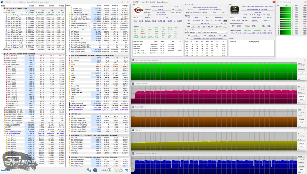Close sensors with the blue X icon
Viewport: 307px width, 174px height.
click(127, 170)
